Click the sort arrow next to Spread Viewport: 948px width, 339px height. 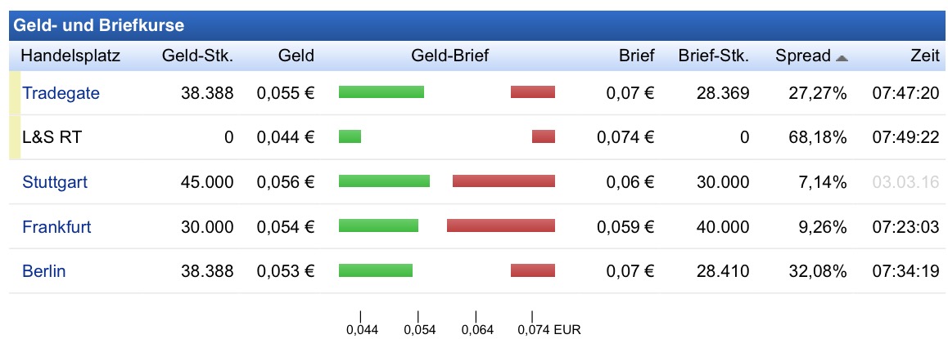pos(842,57)
